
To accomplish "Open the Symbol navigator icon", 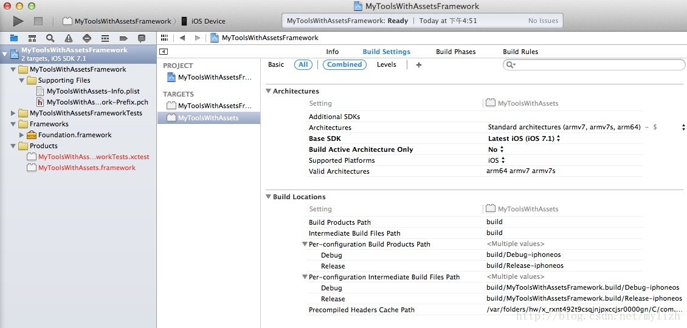I will pyautogui.click(x=32, y=38).
